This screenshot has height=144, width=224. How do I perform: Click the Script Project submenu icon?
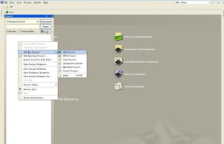[60, 71]
